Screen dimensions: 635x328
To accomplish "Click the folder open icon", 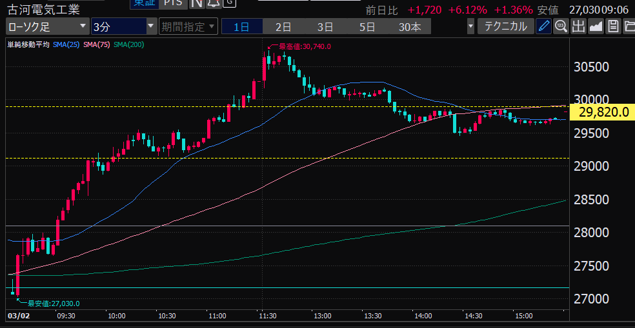I will [629, 26].
